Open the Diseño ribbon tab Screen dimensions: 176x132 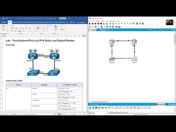(x=20, y=22)
